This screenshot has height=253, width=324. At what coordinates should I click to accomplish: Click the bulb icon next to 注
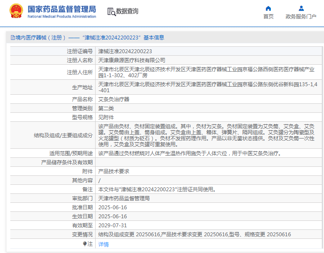(x=85, y=244)
